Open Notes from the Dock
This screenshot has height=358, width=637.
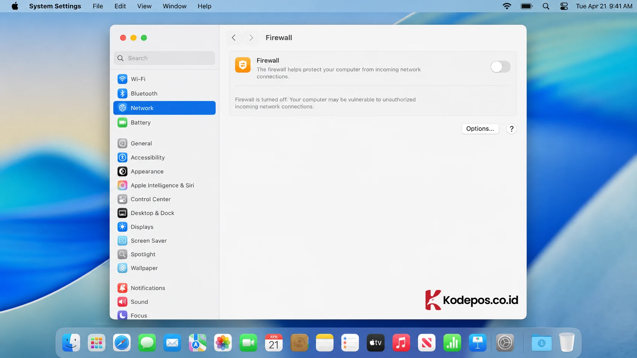point(325,343)
